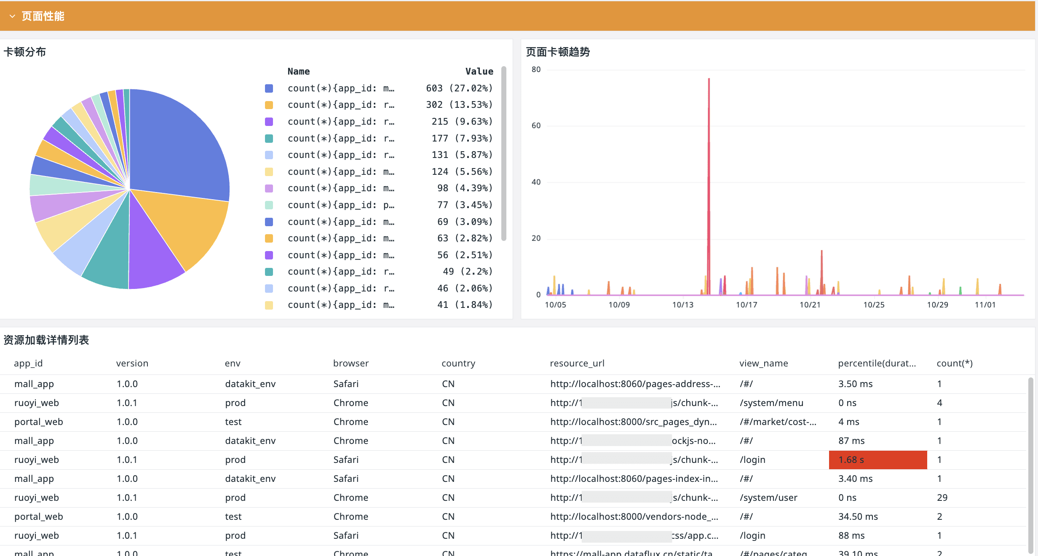This screenshot has height=556, width=1038.
Task: Collapse the 页面性能 section chevron
Action: coord(12,16)
